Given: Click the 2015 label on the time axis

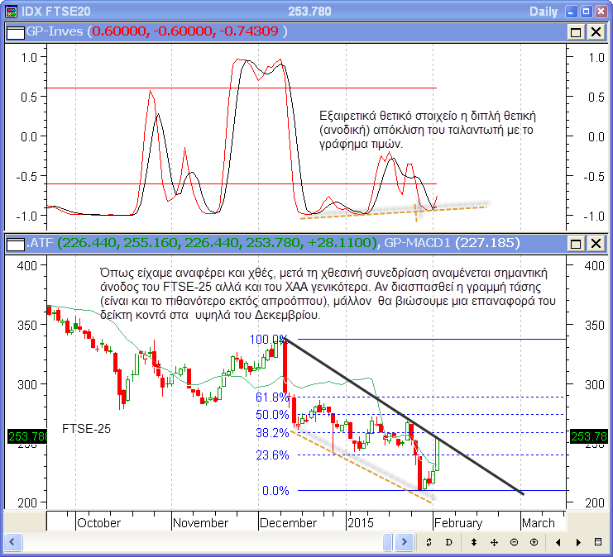Looking at the screenshot, I should (361, 522).
